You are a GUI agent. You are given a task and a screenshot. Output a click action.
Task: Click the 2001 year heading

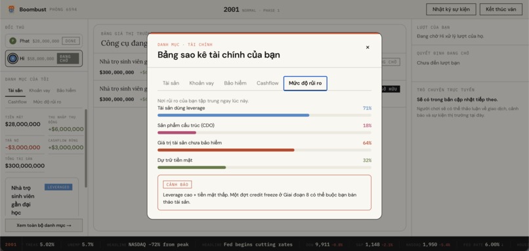(x=231, y=9)
